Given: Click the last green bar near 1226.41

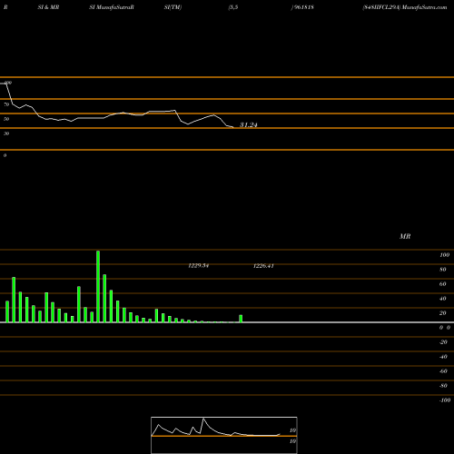Looking at the screenshot, I should [241, 319].
